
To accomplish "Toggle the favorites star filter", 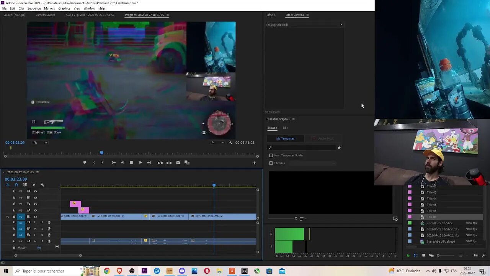I will coord(339,148).
